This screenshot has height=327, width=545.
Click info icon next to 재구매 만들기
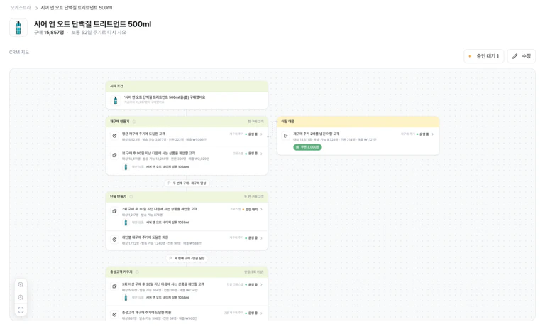(x=134, y=122)
